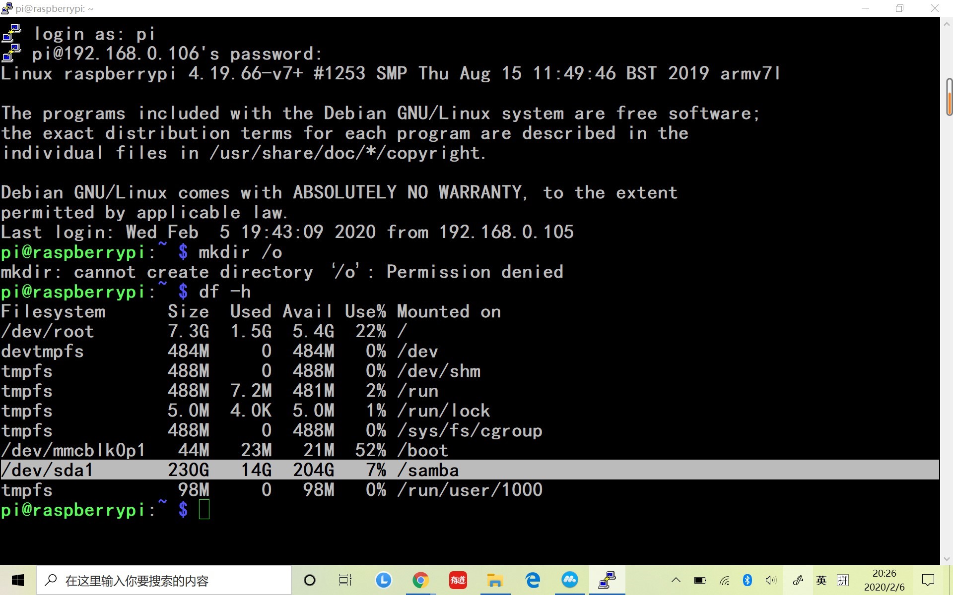The image size is (953, 595).
Task: Switch the 拼 IME mode indicator
Action: (843, 580)
